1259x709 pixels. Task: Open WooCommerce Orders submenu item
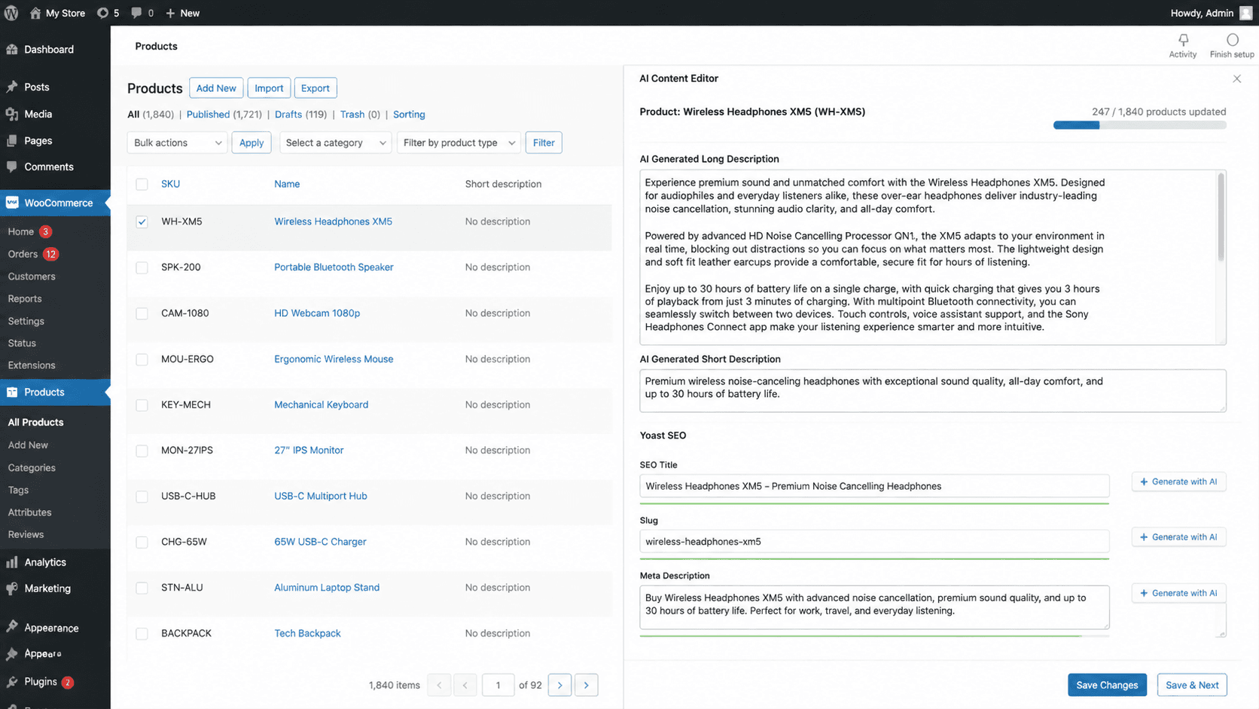pos(23,254)
